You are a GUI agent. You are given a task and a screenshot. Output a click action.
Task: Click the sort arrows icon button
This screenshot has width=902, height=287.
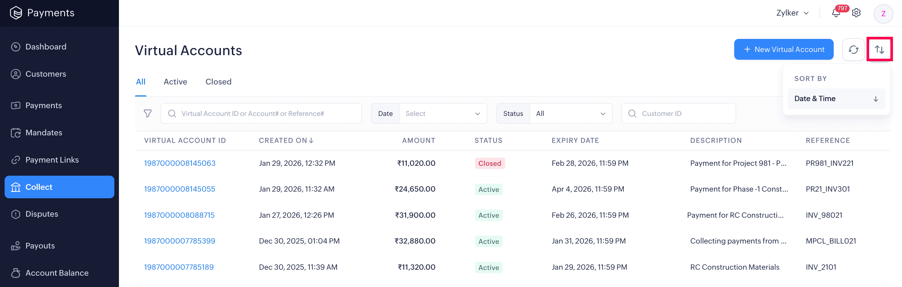(x=879, y=50)
